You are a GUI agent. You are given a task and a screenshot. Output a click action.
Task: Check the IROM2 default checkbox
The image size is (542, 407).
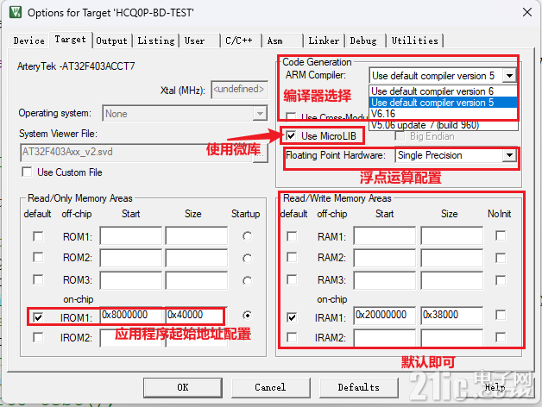pos(38,337)
